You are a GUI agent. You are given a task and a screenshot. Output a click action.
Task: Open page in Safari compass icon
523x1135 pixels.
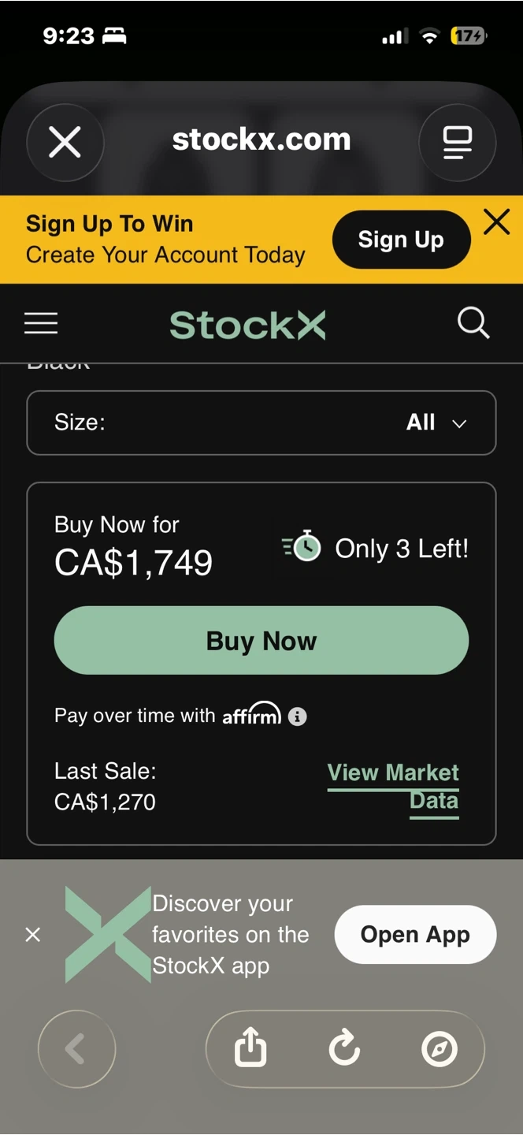(439, 1049)
